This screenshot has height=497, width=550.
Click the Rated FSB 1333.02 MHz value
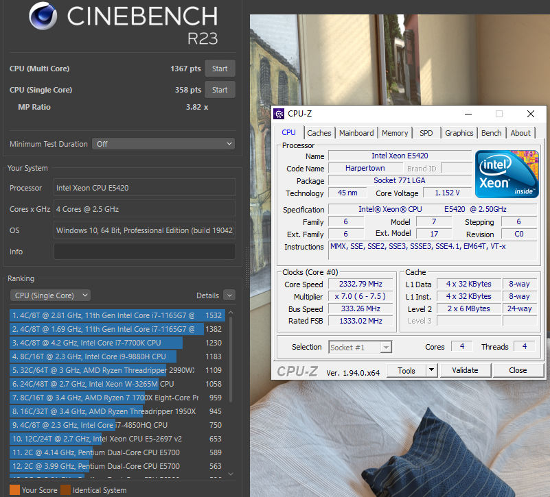pyautogui.click(x=360, y=321)
